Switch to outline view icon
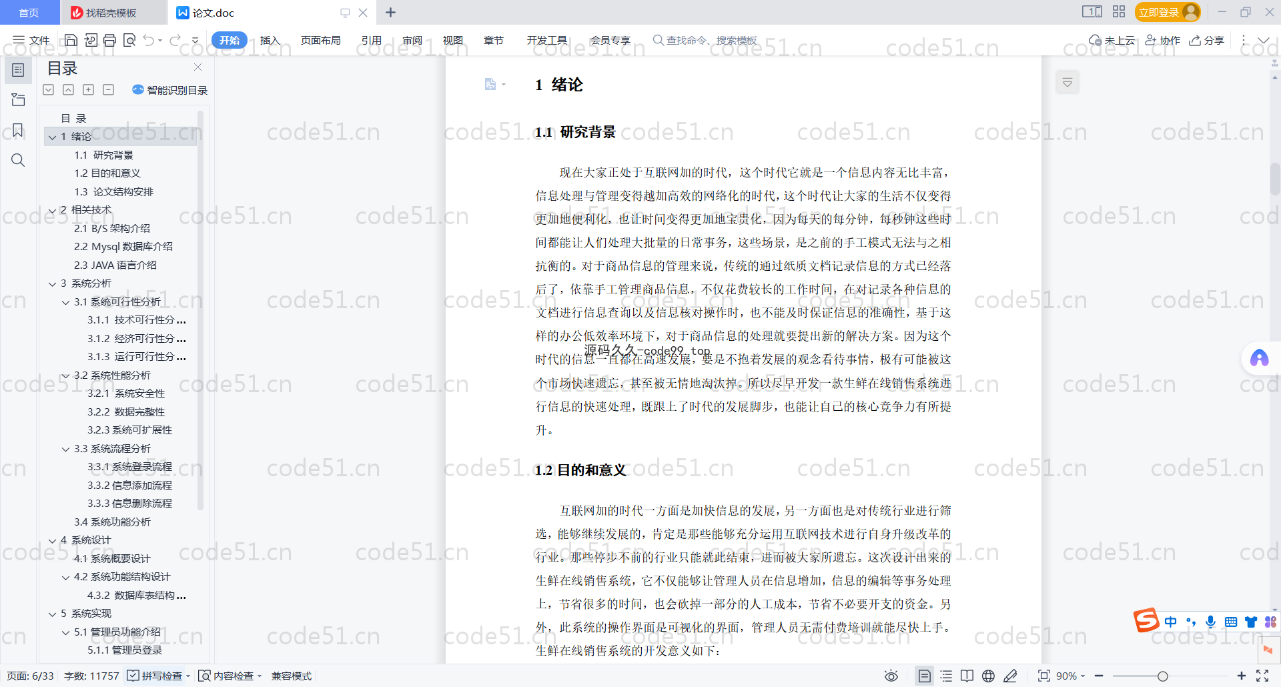1281x687 pixels. point(946,676)
